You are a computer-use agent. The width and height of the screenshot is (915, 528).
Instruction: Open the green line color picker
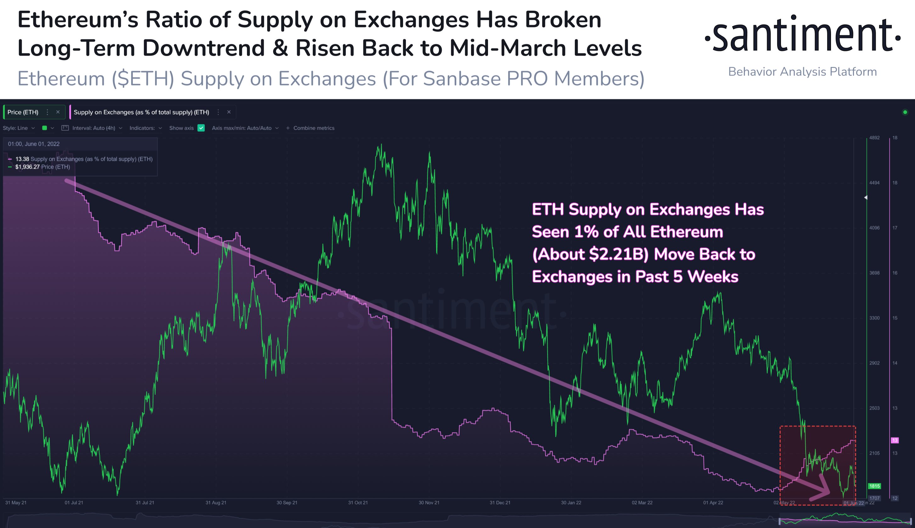coord(45,128)
